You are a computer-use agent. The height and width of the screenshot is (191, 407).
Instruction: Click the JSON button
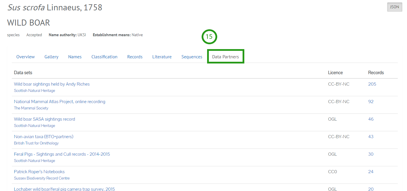coord(394,7)
